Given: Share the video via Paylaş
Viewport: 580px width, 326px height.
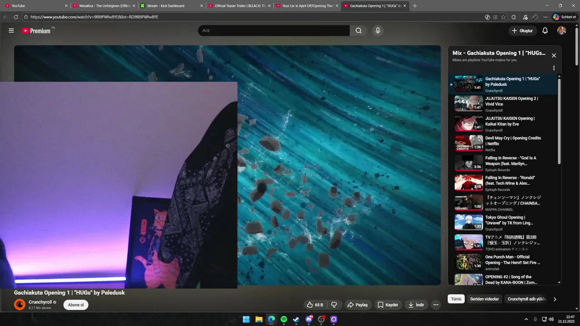Looking at the screenshot, I should (x=358, y=305).
